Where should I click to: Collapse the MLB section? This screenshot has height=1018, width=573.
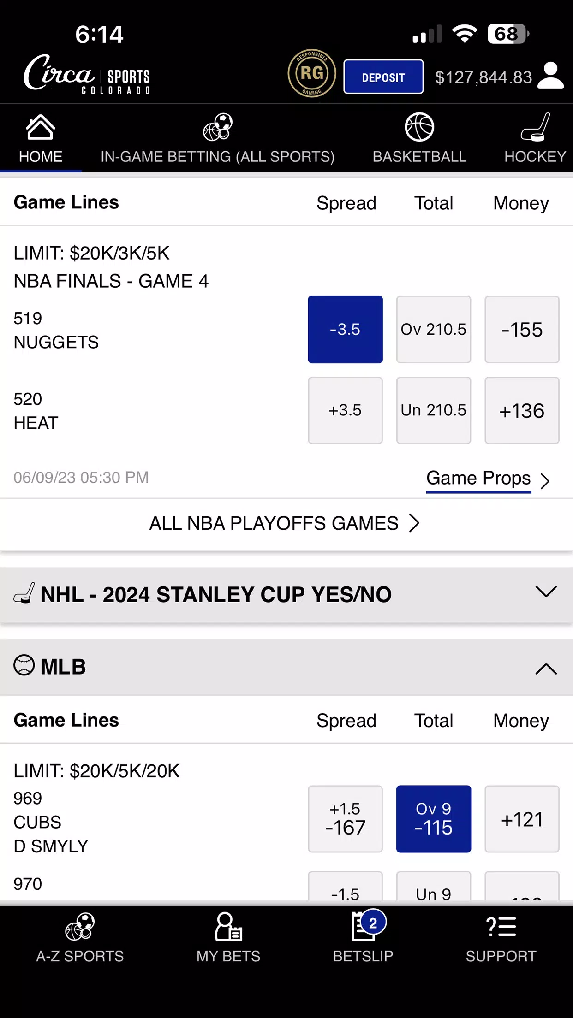click(x=546, y=668)
